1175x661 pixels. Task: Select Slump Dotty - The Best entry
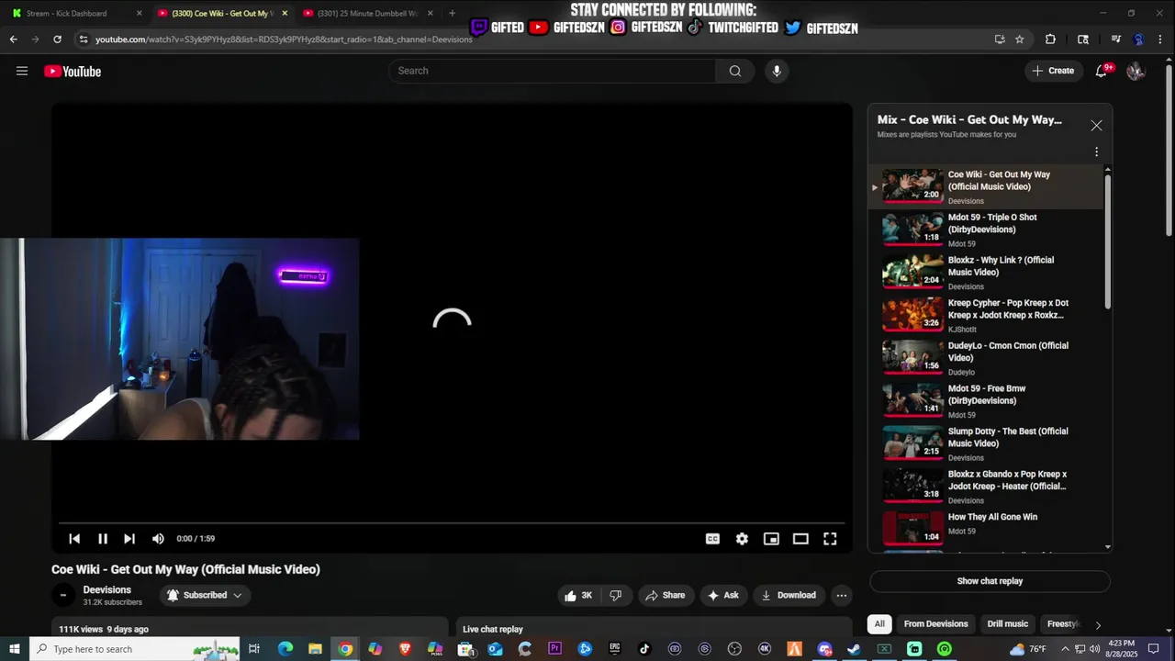[x=986, y=443]
